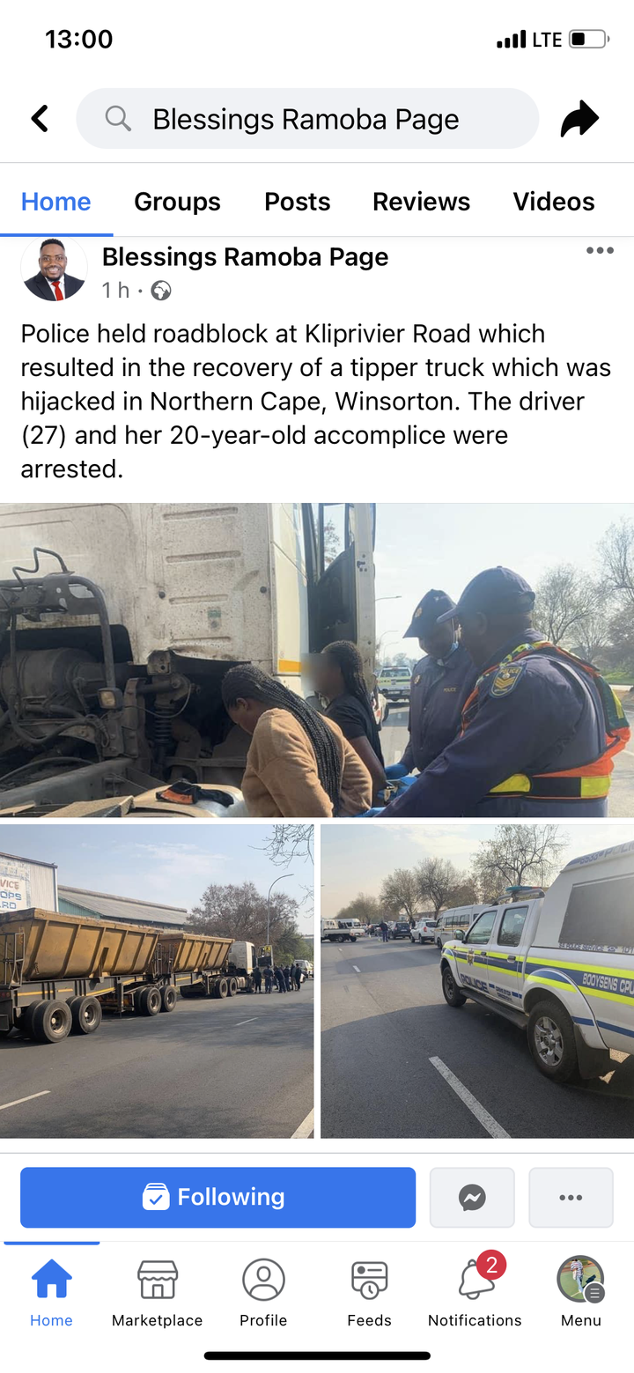Switch to the Groups tab
634x1373 pixels.
click(x=177, y=202)
